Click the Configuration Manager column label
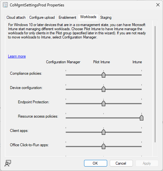163x171 pixels. [x=63, y=62]
